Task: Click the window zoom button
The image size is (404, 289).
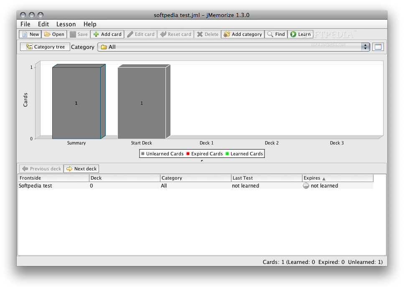Action: click(x=41, y=15)
